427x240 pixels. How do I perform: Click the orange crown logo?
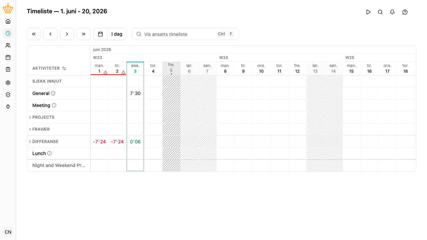8,9
